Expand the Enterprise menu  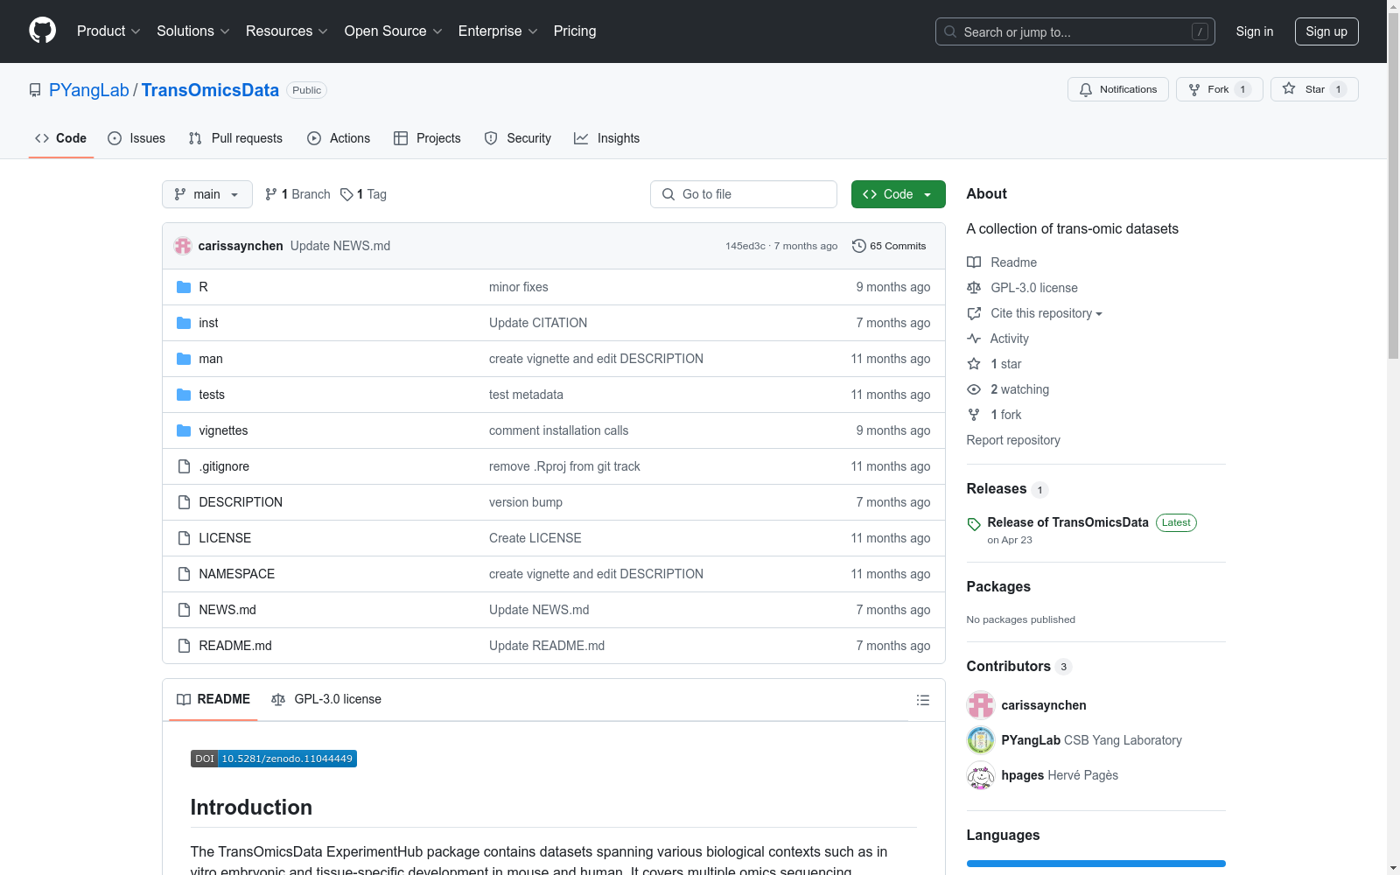[x=498, y=31]
